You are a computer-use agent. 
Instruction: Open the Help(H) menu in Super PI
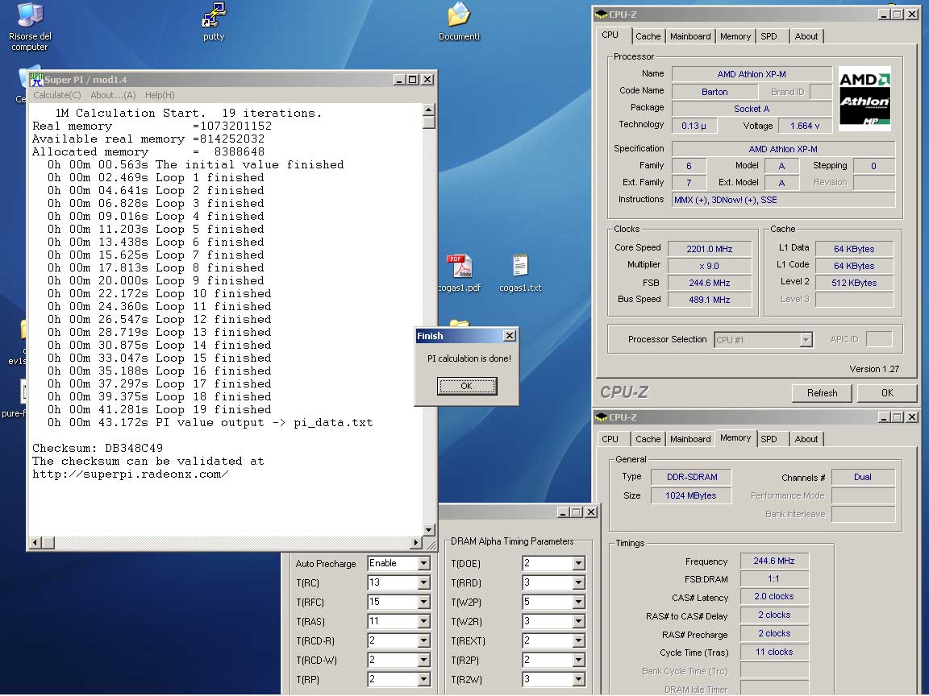160,95
